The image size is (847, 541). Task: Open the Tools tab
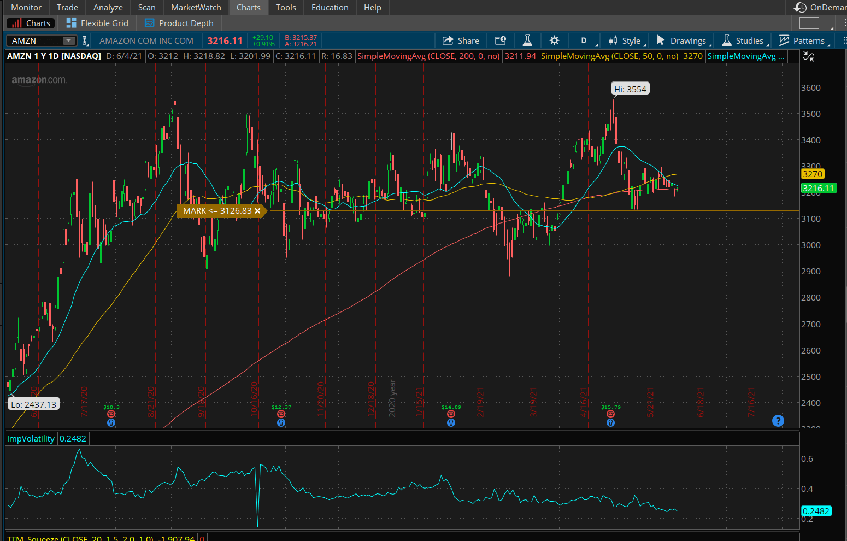[286, 7]
